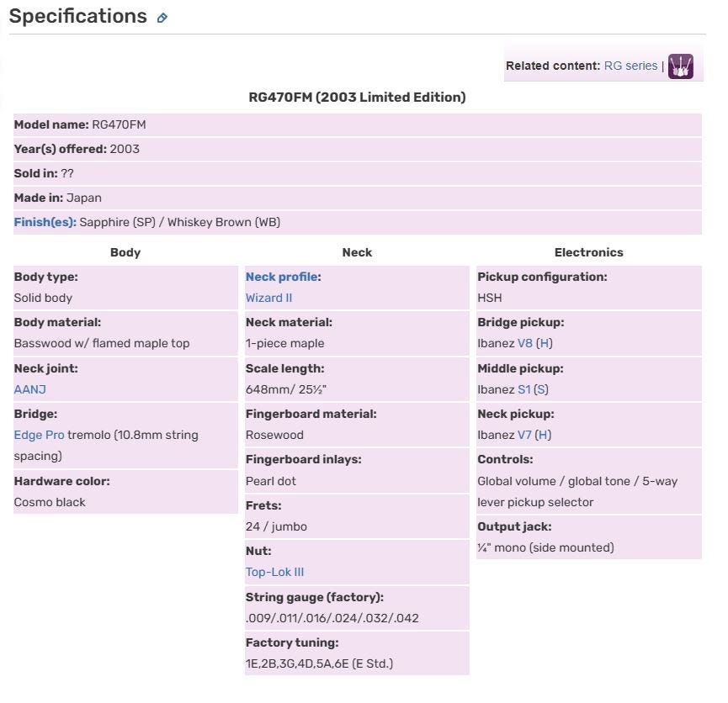Follow the Finish(es) link
Image resolution: width=728 pixels, height=703 pixels.
coord(45,222)
